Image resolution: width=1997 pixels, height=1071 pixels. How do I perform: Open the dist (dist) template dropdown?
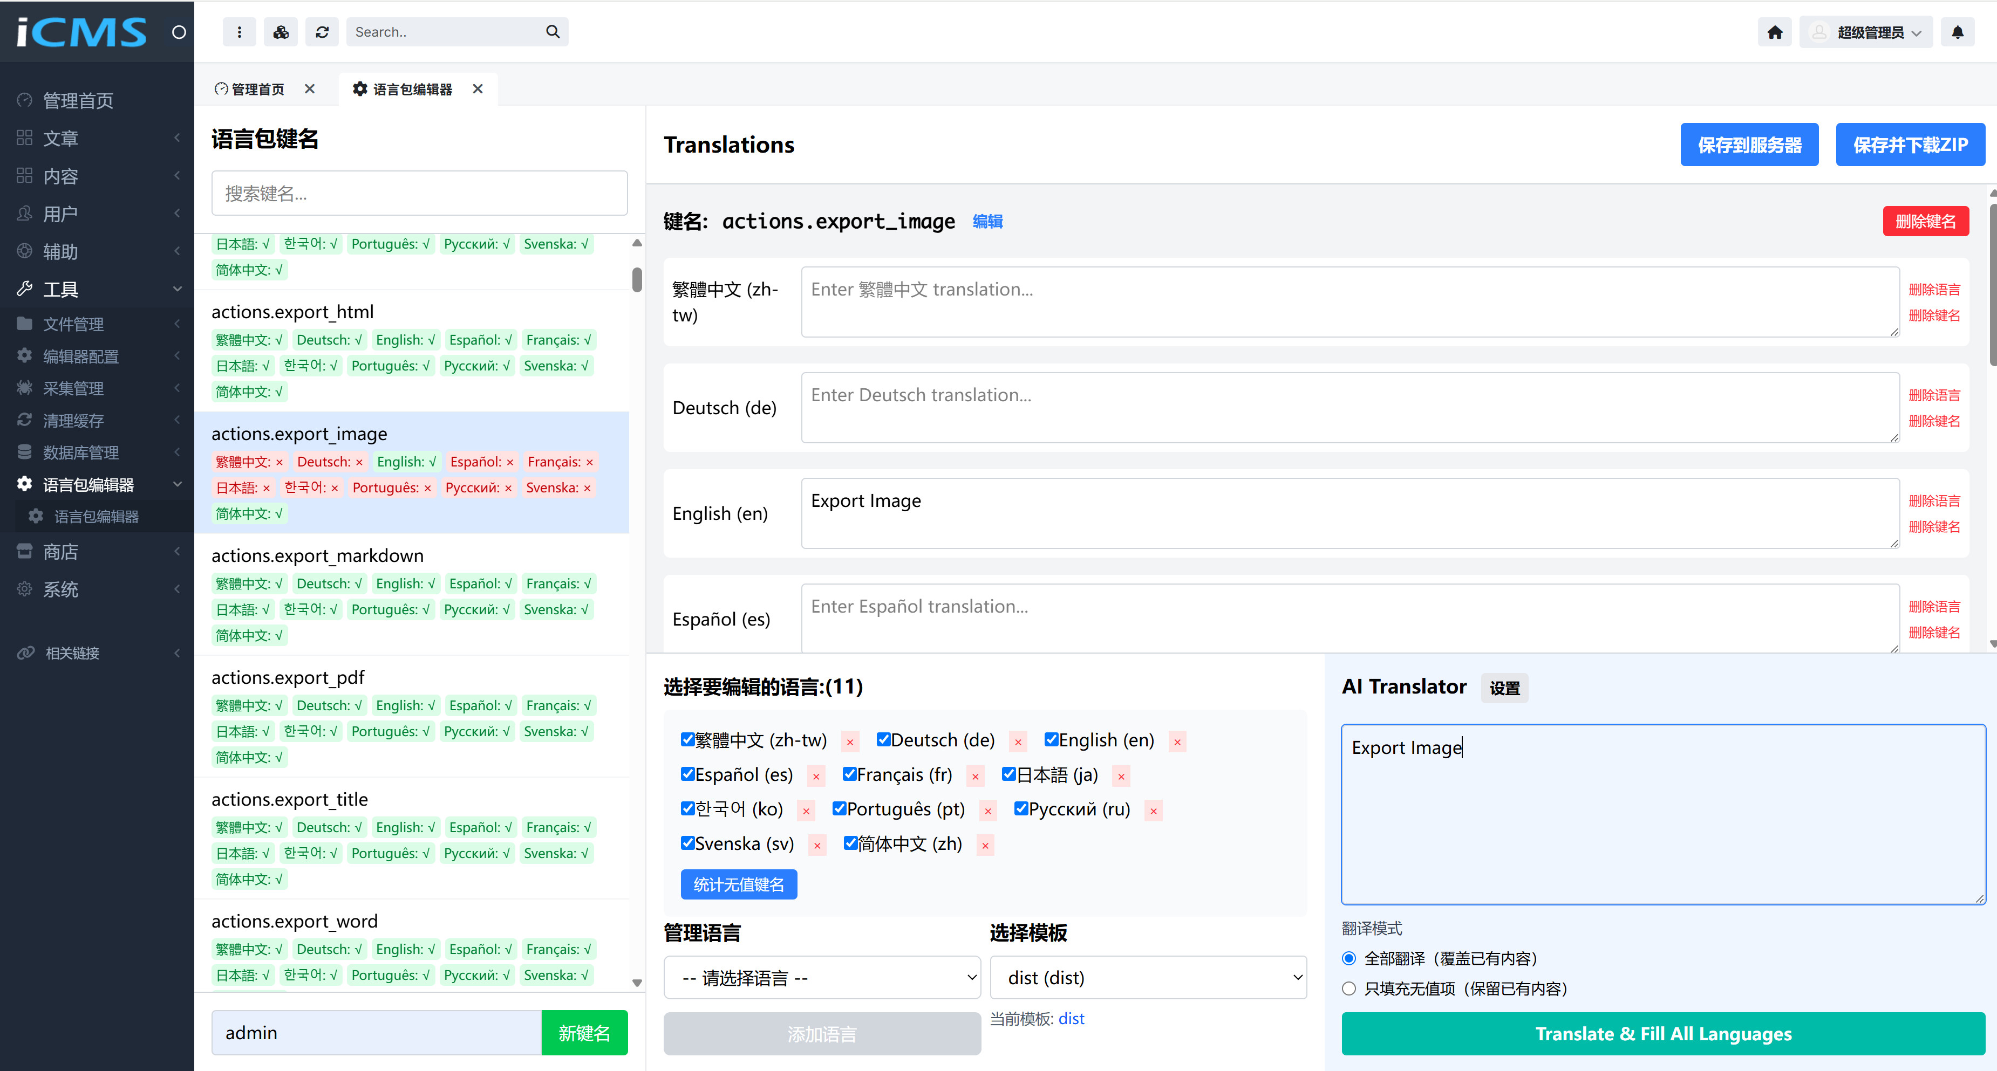pos(1147,977)
